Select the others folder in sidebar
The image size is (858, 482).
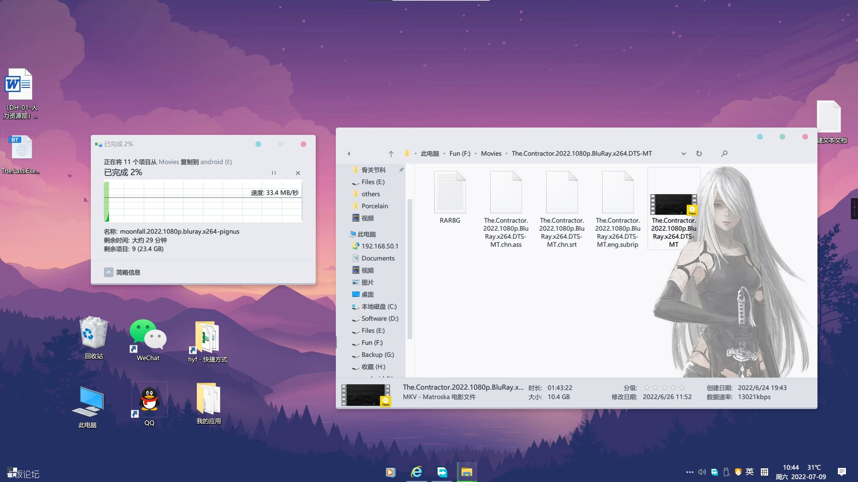coord(370,194)
